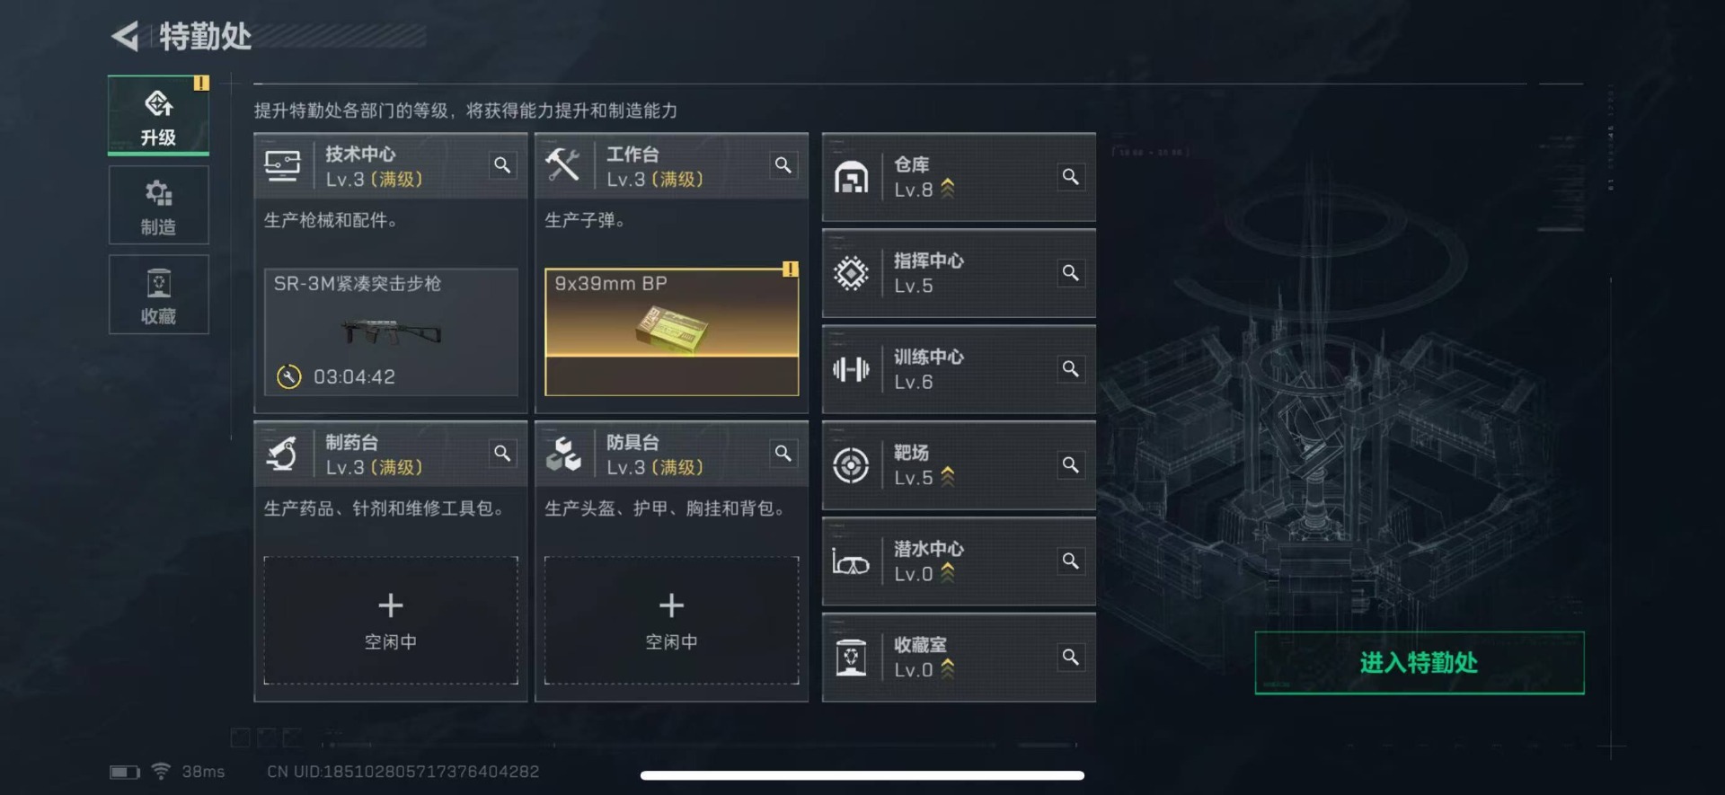Click the 仓库 warehouse building icon
The width and height of the screenshot is (1725, 795).
pos(851,178)
